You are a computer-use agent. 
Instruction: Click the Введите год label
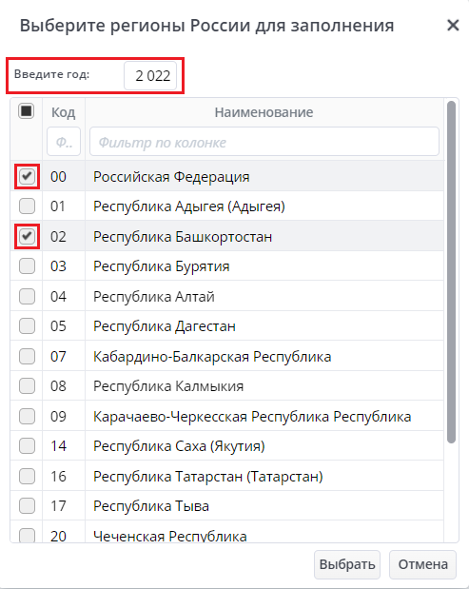click(x=51, y=74)
